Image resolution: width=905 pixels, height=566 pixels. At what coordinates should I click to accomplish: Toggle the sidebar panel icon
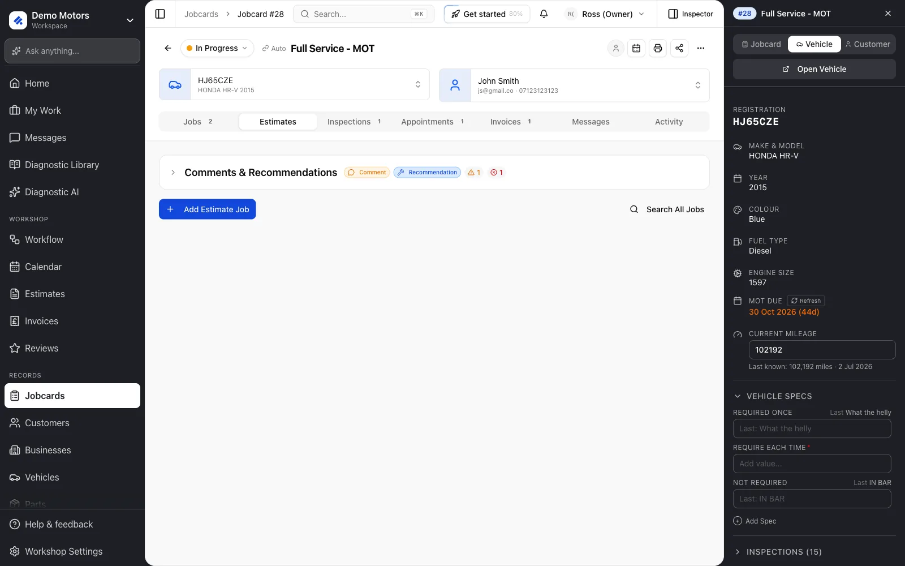(160, 14)
